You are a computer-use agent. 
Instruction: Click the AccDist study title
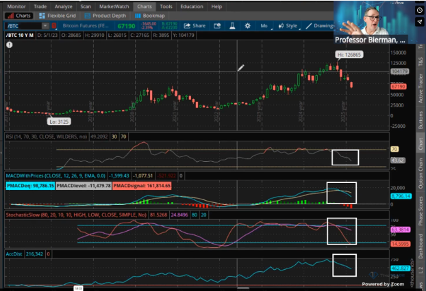tap(14, 254)
